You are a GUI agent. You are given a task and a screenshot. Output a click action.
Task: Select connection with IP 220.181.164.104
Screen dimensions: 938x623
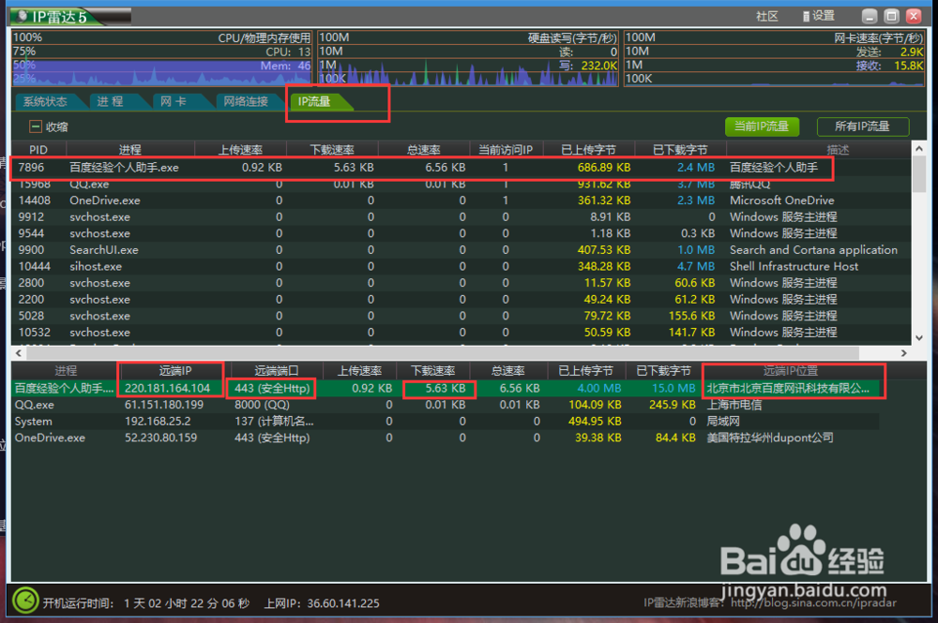pos(446,388)
